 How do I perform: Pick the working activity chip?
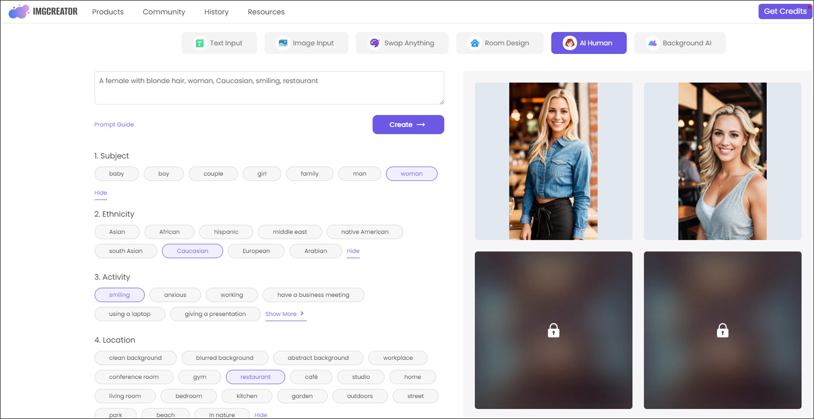click(x=232, y=295)
